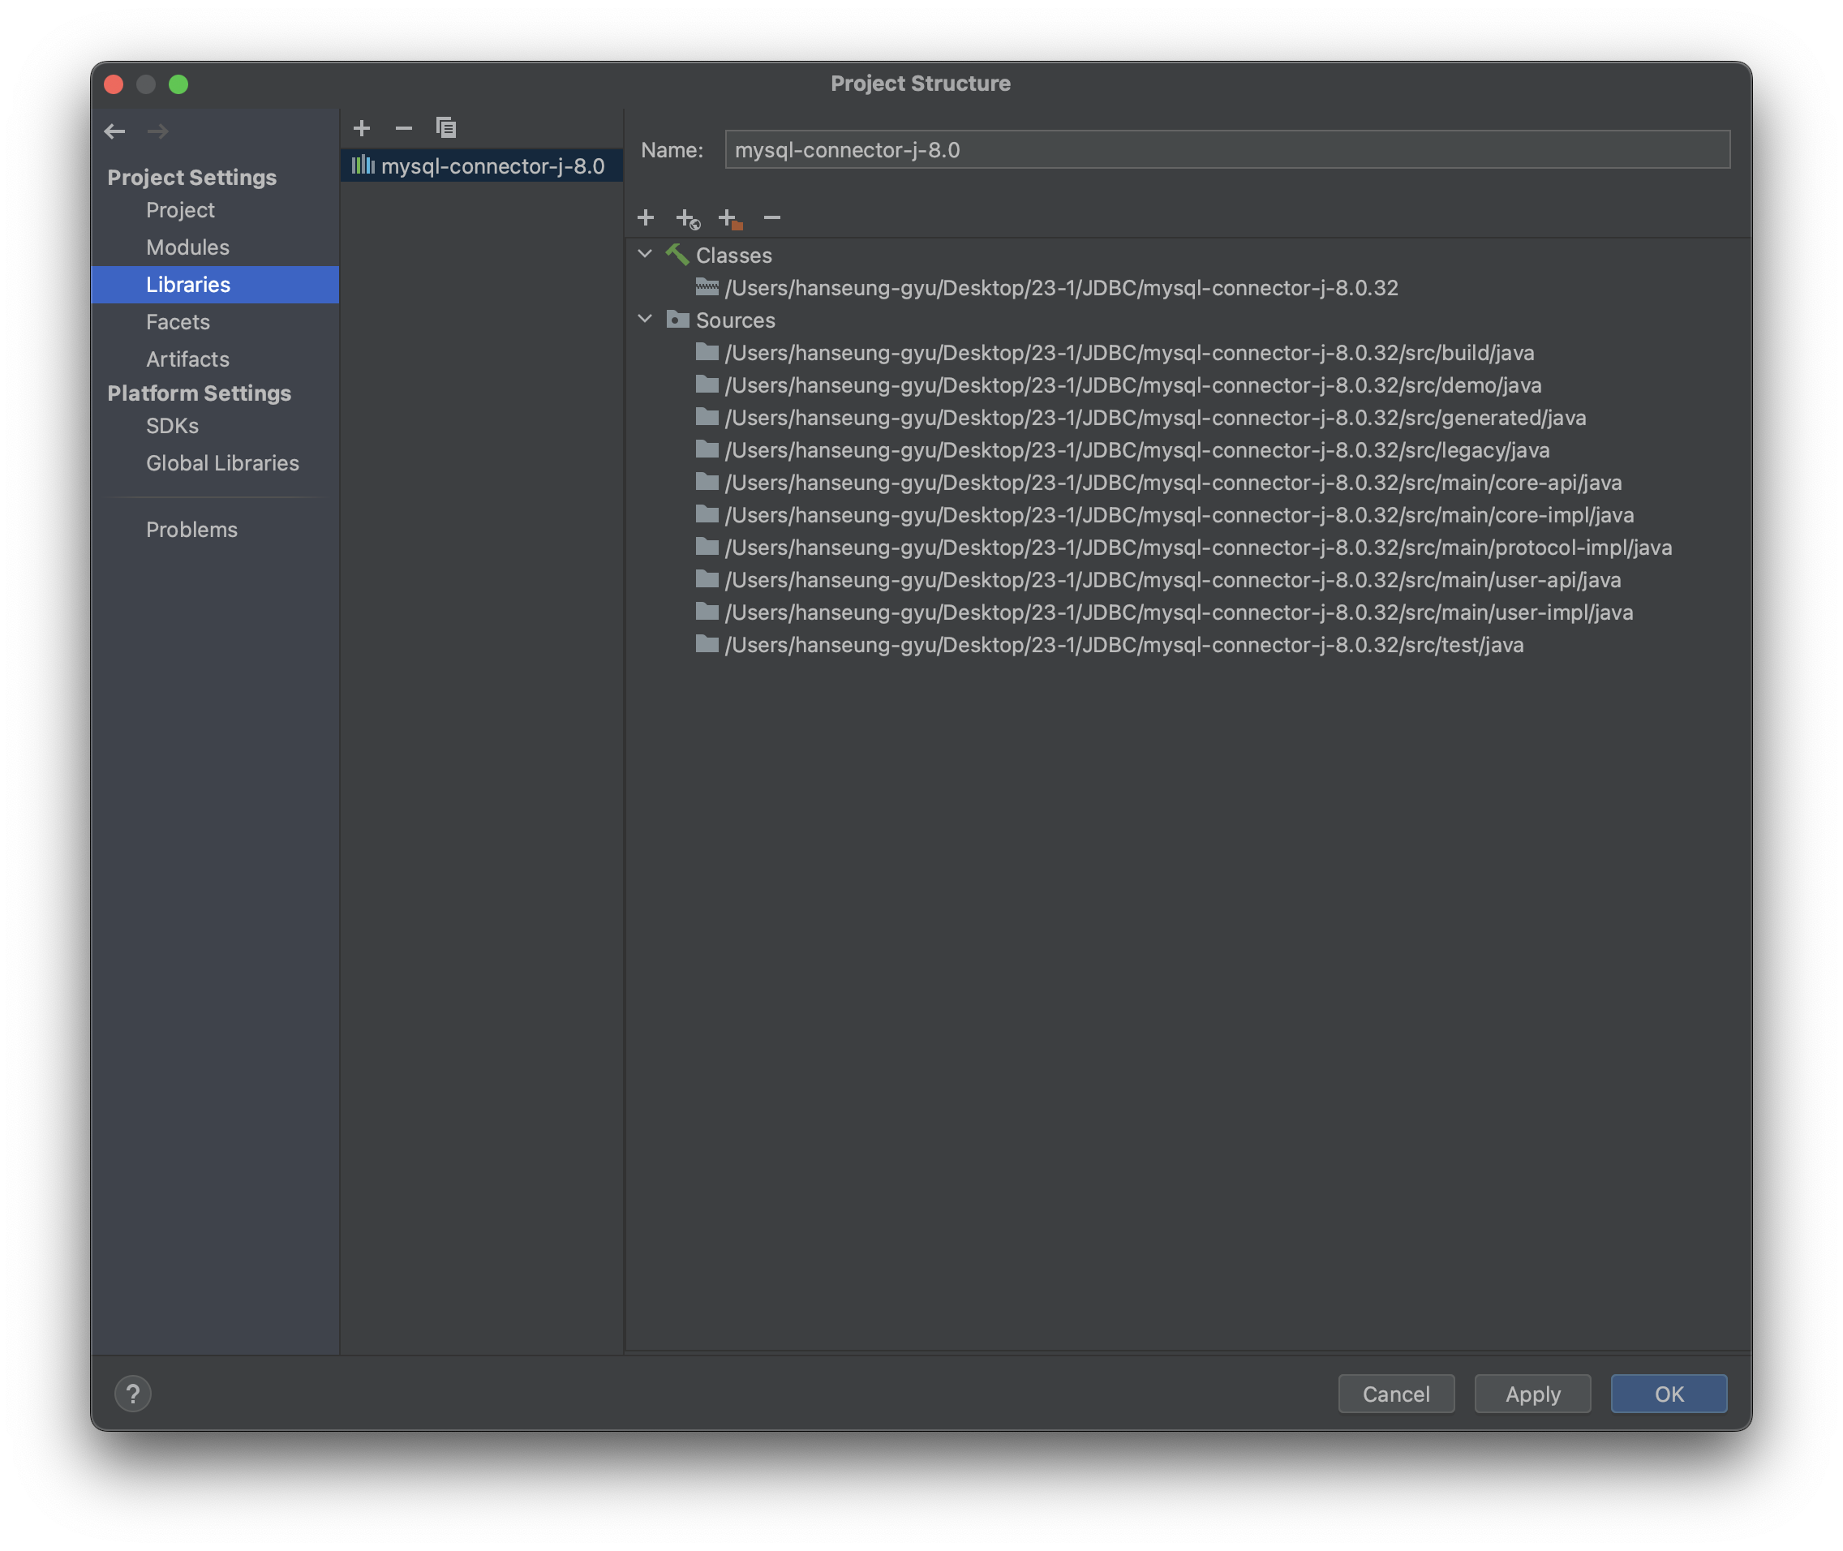Open the Artifacts settings page
Image resolution: width=1843 pixels, height=1551 pixels.
click(187, 359)
